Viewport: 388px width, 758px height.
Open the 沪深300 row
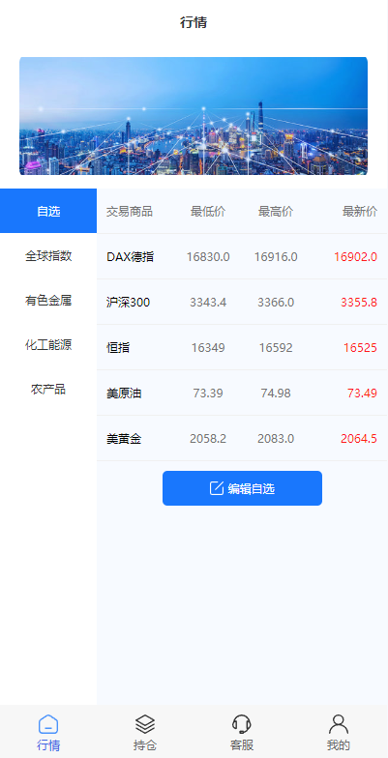(242, 302)
